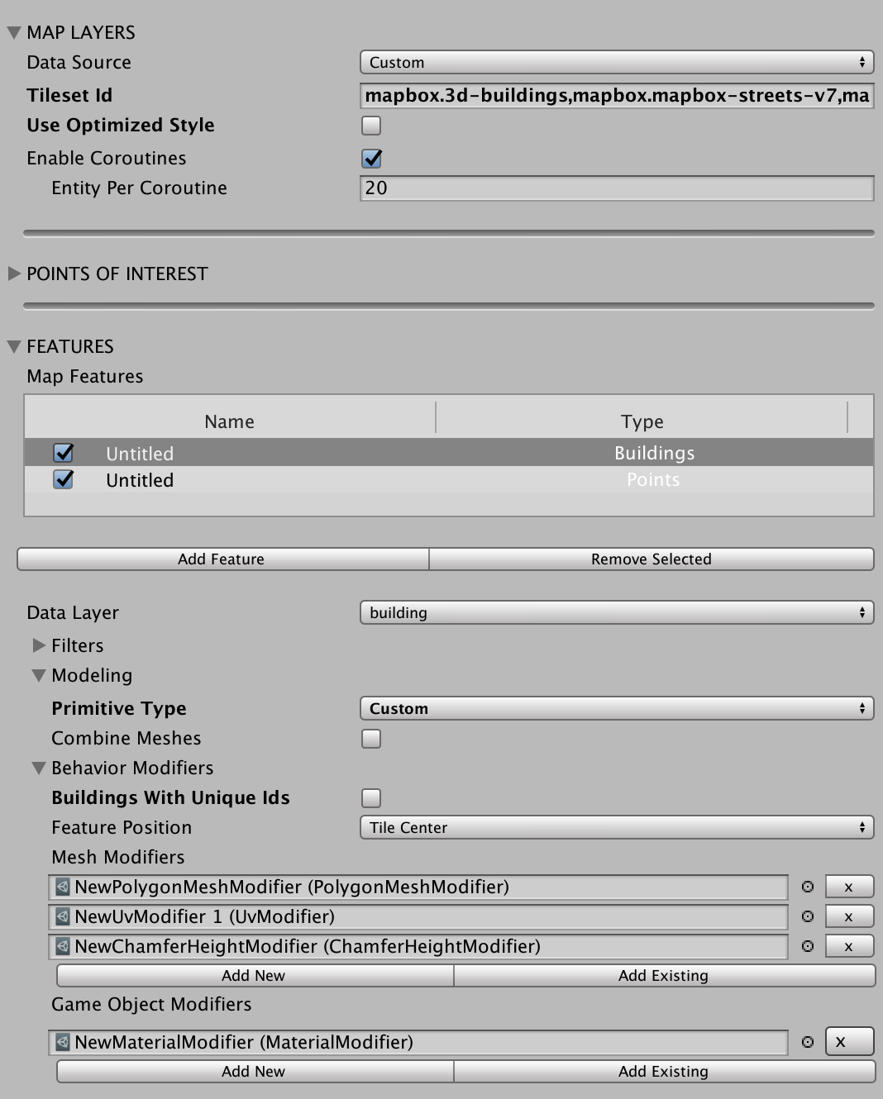Click the script icon on NewPolygonMeshModifier
Screen dimensions: 883x1099
click(61, 887)
